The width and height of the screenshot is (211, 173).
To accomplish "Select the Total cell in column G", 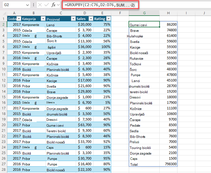I will (144, 164).
